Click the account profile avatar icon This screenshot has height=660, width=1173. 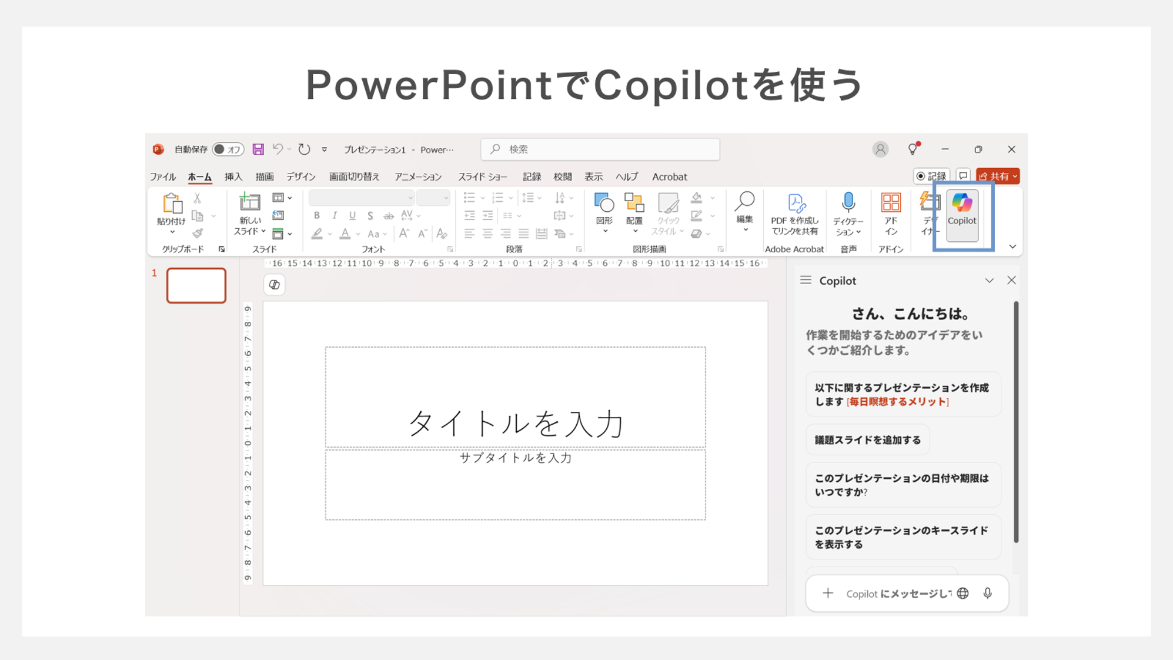(x=880, y=149)
